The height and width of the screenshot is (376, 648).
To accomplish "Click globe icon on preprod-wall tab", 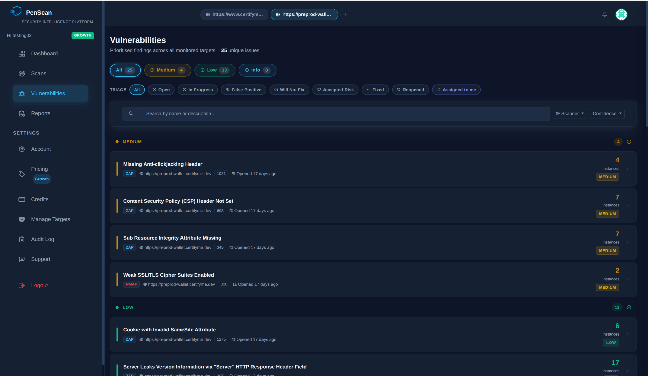I will [x=278, y=15].
